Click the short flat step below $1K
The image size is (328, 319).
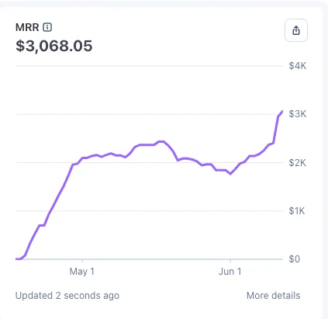(x=42, y=225)
